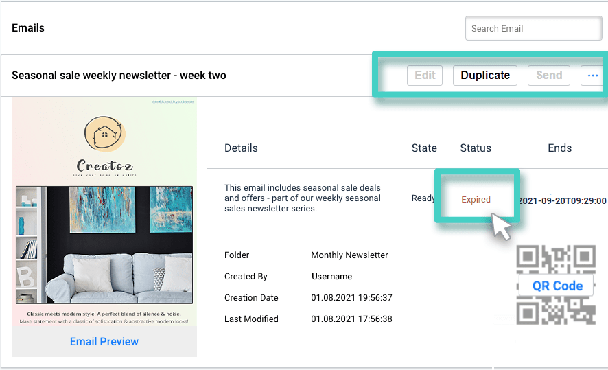
Task: Click the view email in browser link
Action: (x=172, y=102)
